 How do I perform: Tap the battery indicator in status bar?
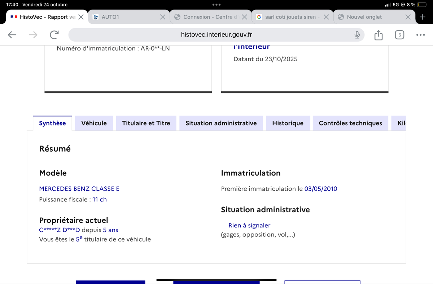click(x=422, y=5)
